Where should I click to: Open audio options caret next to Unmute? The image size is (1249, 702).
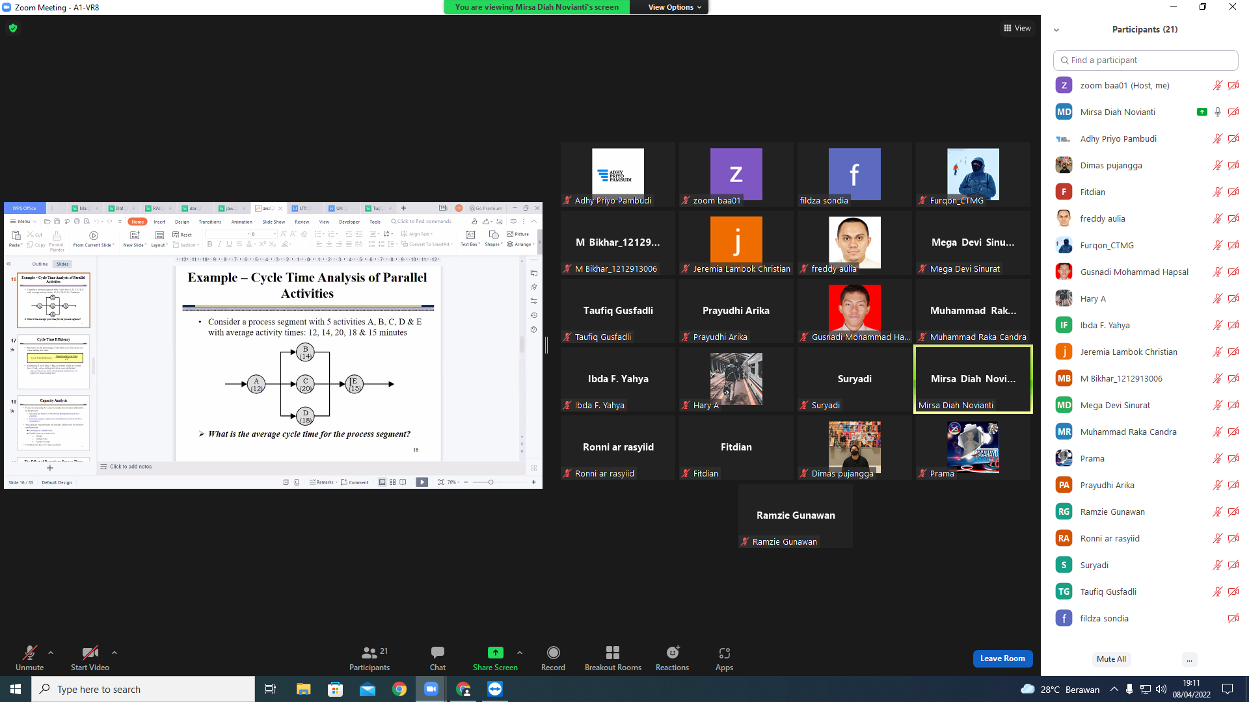pos(51,652)
